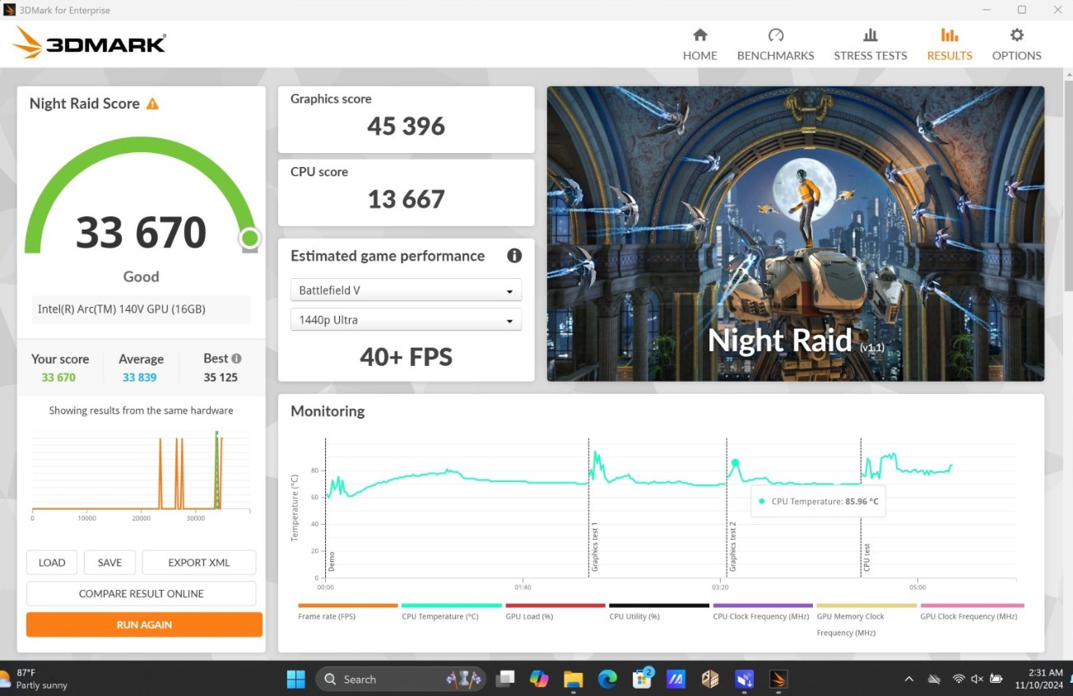Click the Night Raid score warning icon

pos(152,104)
